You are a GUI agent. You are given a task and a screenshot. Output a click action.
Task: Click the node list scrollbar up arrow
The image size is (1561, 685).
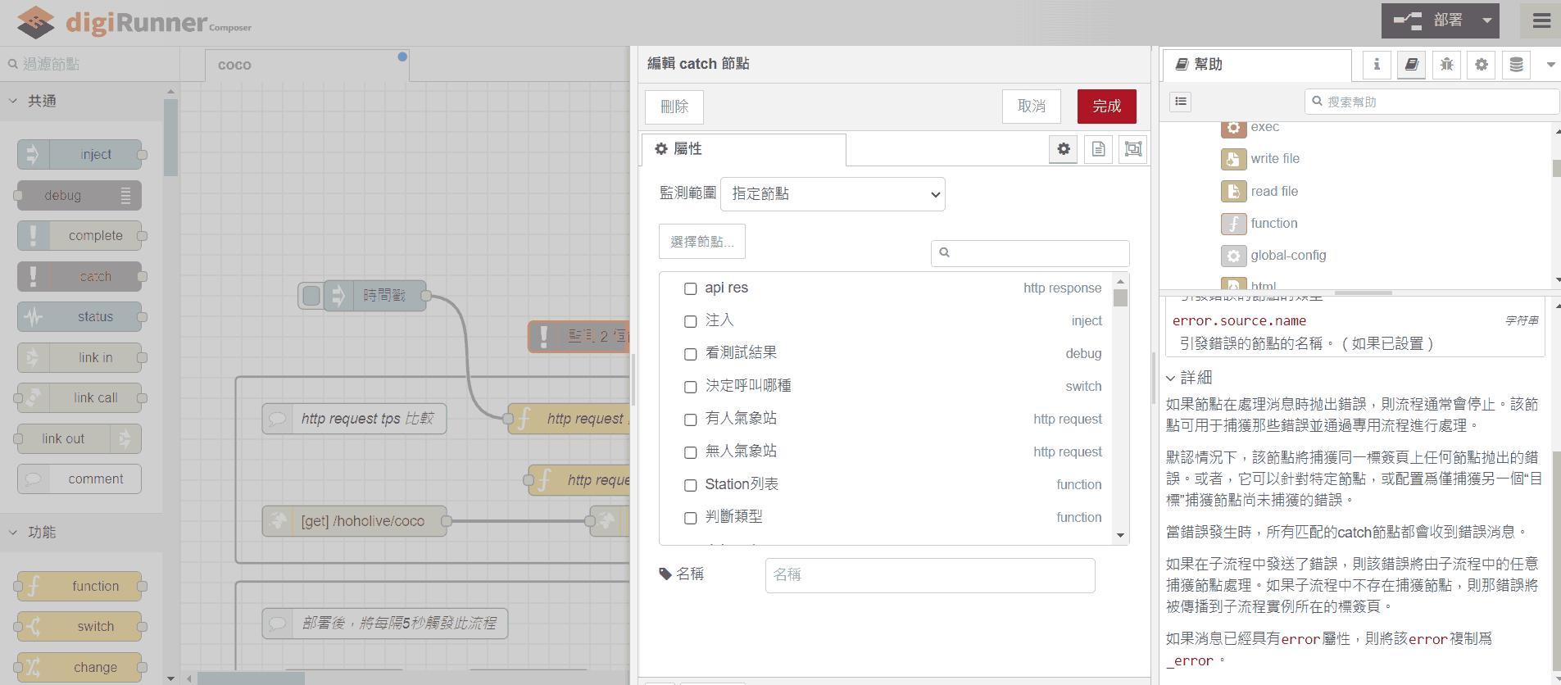click(1120, 281)
